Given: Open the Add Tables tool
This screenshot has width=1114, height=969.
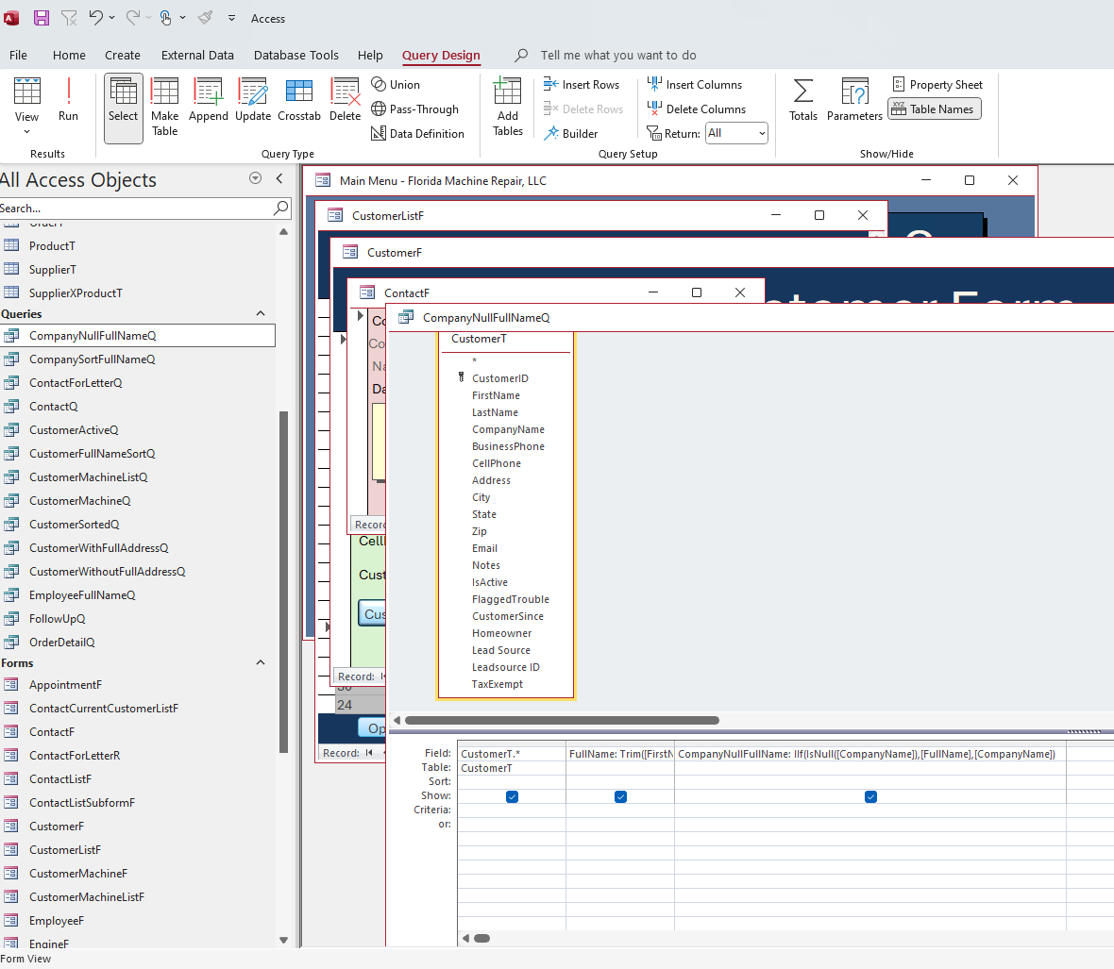Looking at the screenshot, I should [x=507, y=106].
